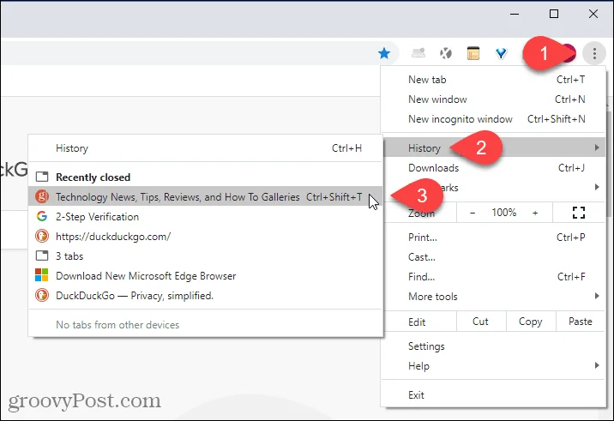The image size is (614, 421).
Task: Reopen Technology News, Tips, Reviews tab
Action: 206,196
